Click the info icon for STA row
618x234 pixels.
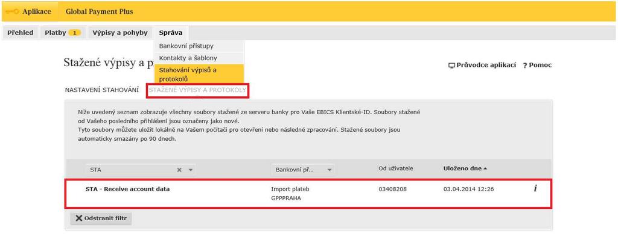click(535, 188)
